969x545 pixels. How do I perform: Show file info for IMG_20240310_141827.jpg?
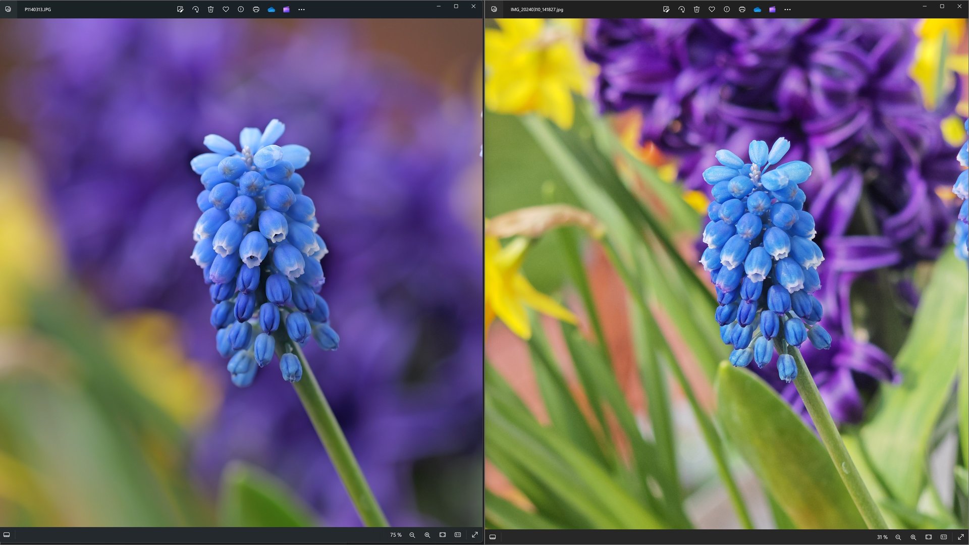coord(727,9)
